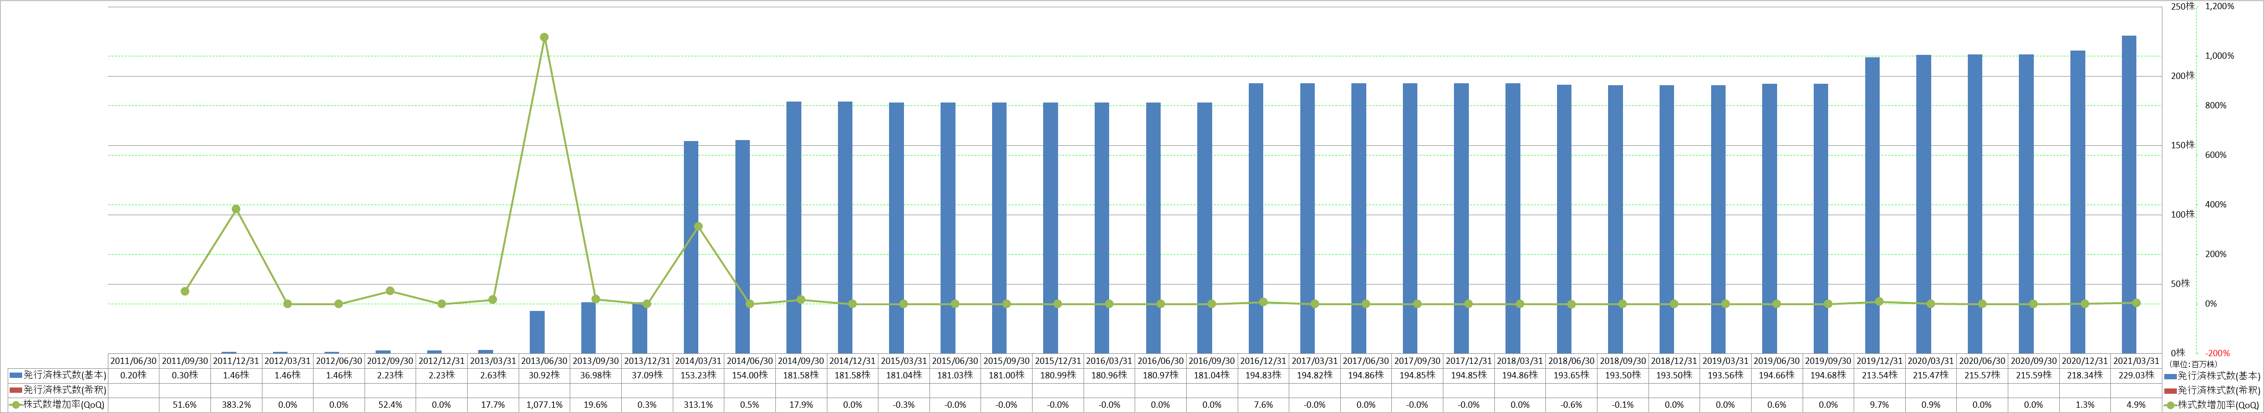The height and width of the screenshot is (413, 2264).
Task: Click the red -200% axis label
Action: [x=2217, y=353]
